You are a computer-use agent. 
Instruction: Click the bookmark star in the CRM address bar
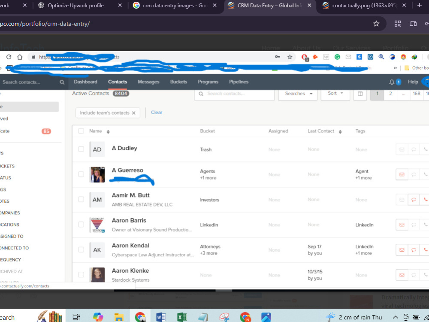290,57
